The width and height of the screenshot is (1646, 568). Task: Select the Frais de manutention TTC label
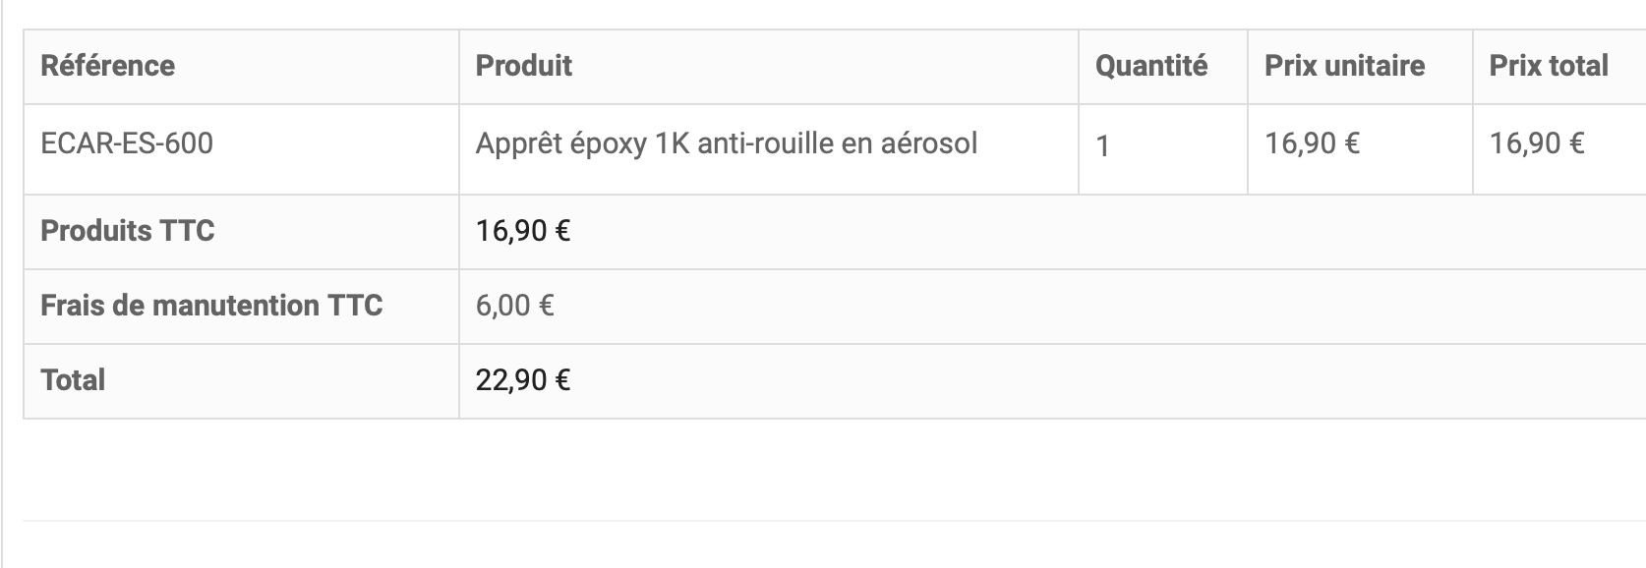(211, 306)
